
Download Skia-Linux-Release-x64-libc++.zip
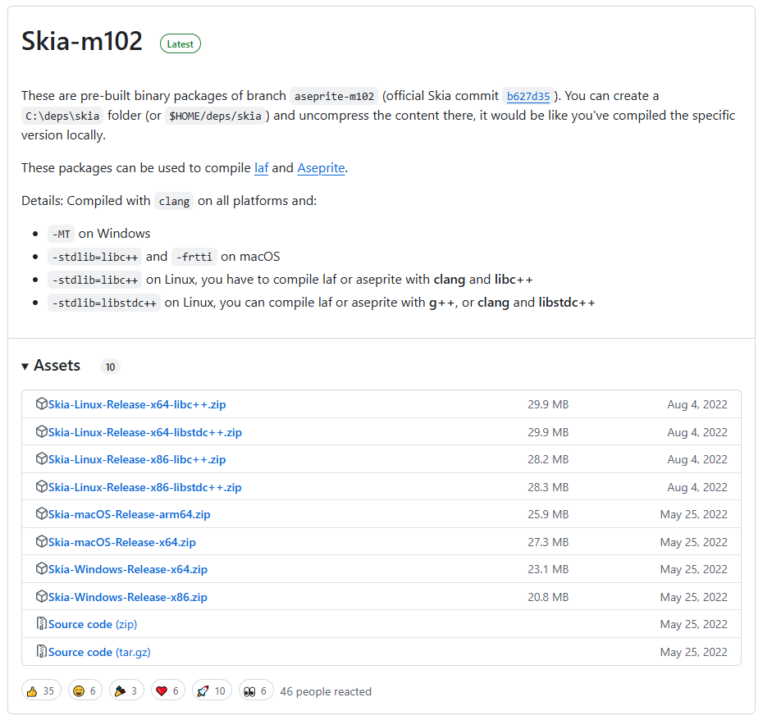tap(137, 404)
